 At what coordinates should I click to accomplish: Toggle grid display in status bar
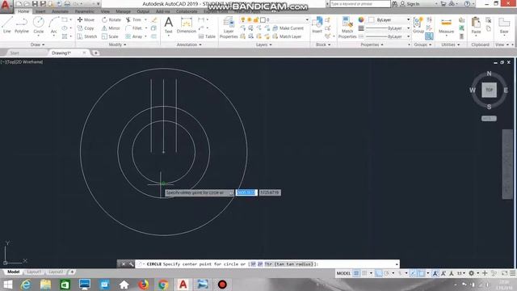[356, 273]
